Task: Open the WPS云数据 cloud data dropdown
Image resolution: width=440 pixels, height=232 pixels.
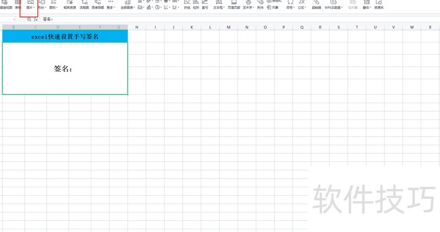Action: (333, 5)
